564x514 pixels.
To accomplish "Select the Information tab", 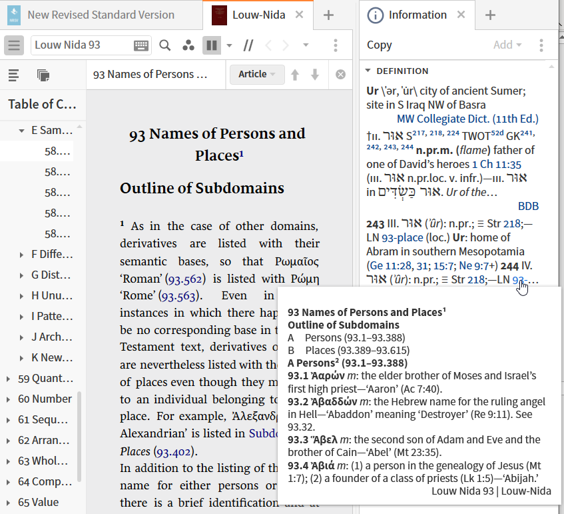I will (418, 15).
